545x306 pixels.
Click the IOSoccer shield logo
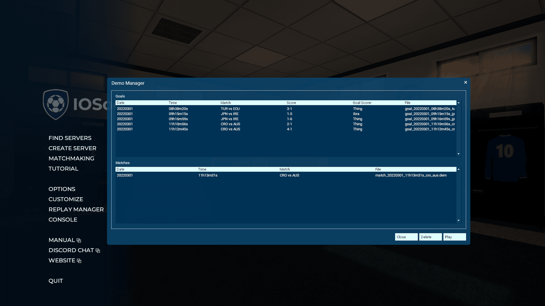(56, 104)
